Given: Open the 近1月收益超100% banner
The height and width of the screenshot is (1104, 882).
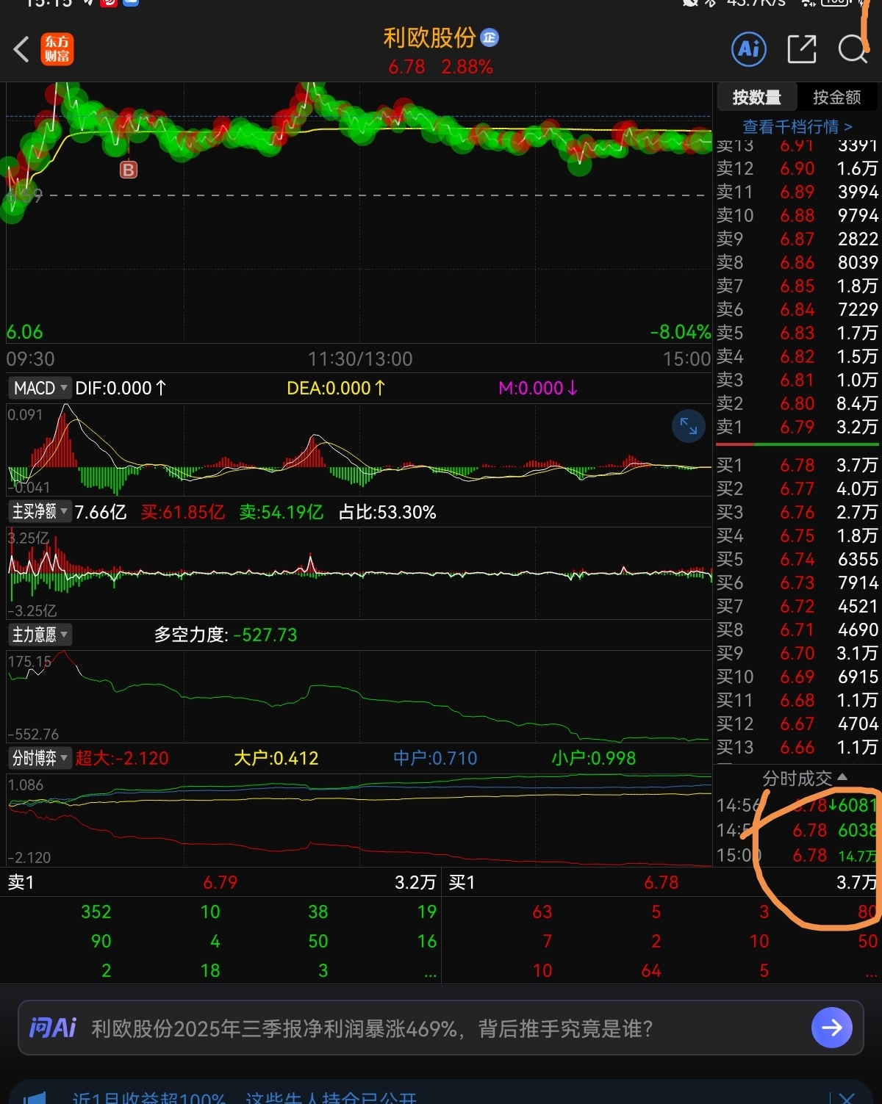Looking at the screenshot, I should [x=441, y=1093].
